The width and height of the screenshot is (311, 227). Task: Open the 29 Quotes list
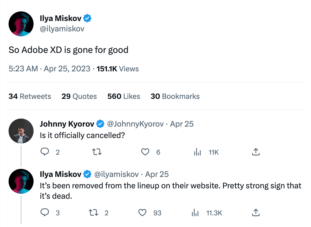(x=79, y=96)
